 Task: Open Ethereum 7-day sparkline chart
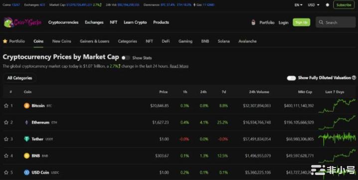[x=337, y=123]
